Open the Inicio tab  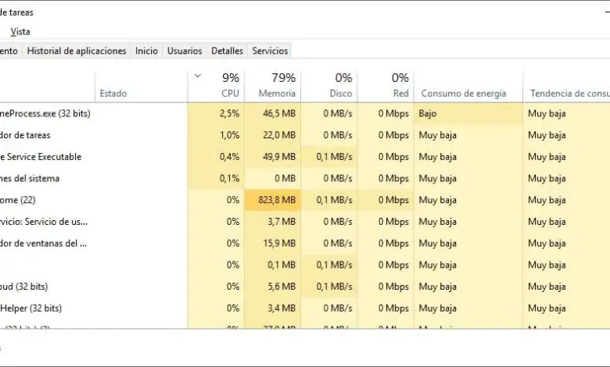click(146, 51)
